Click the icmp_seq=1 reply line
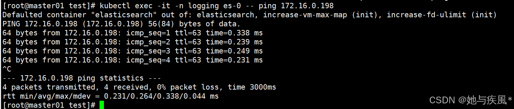Viewport: 514px width, 109px height. pyautogui.click(x=133, y=33)
